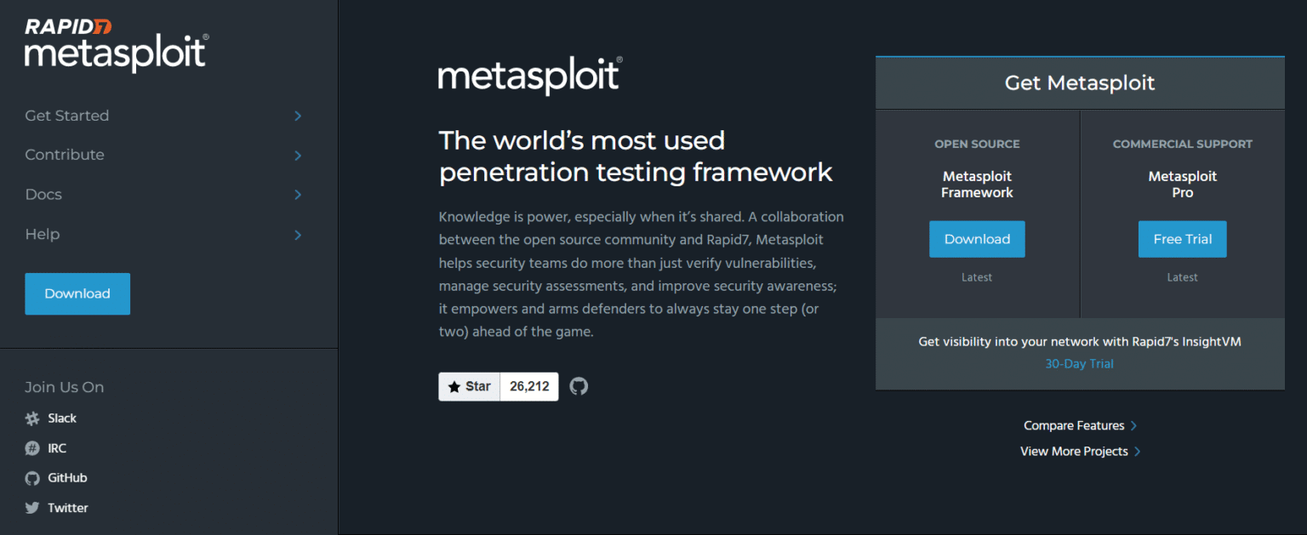Open the Contribute menu item

pyautogui.click(x=64, y=155)
